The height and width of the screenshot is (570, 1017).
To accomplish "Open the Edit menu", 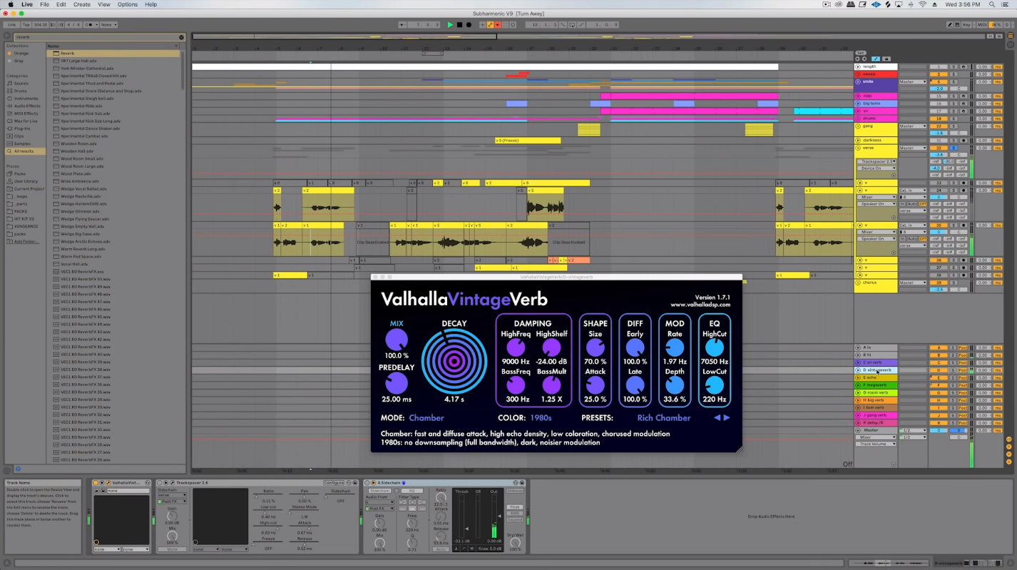I will tap(61, 4).
